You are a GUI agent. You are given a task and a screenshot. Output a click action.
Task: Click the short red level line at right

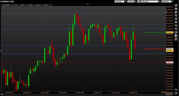[155, 49]
